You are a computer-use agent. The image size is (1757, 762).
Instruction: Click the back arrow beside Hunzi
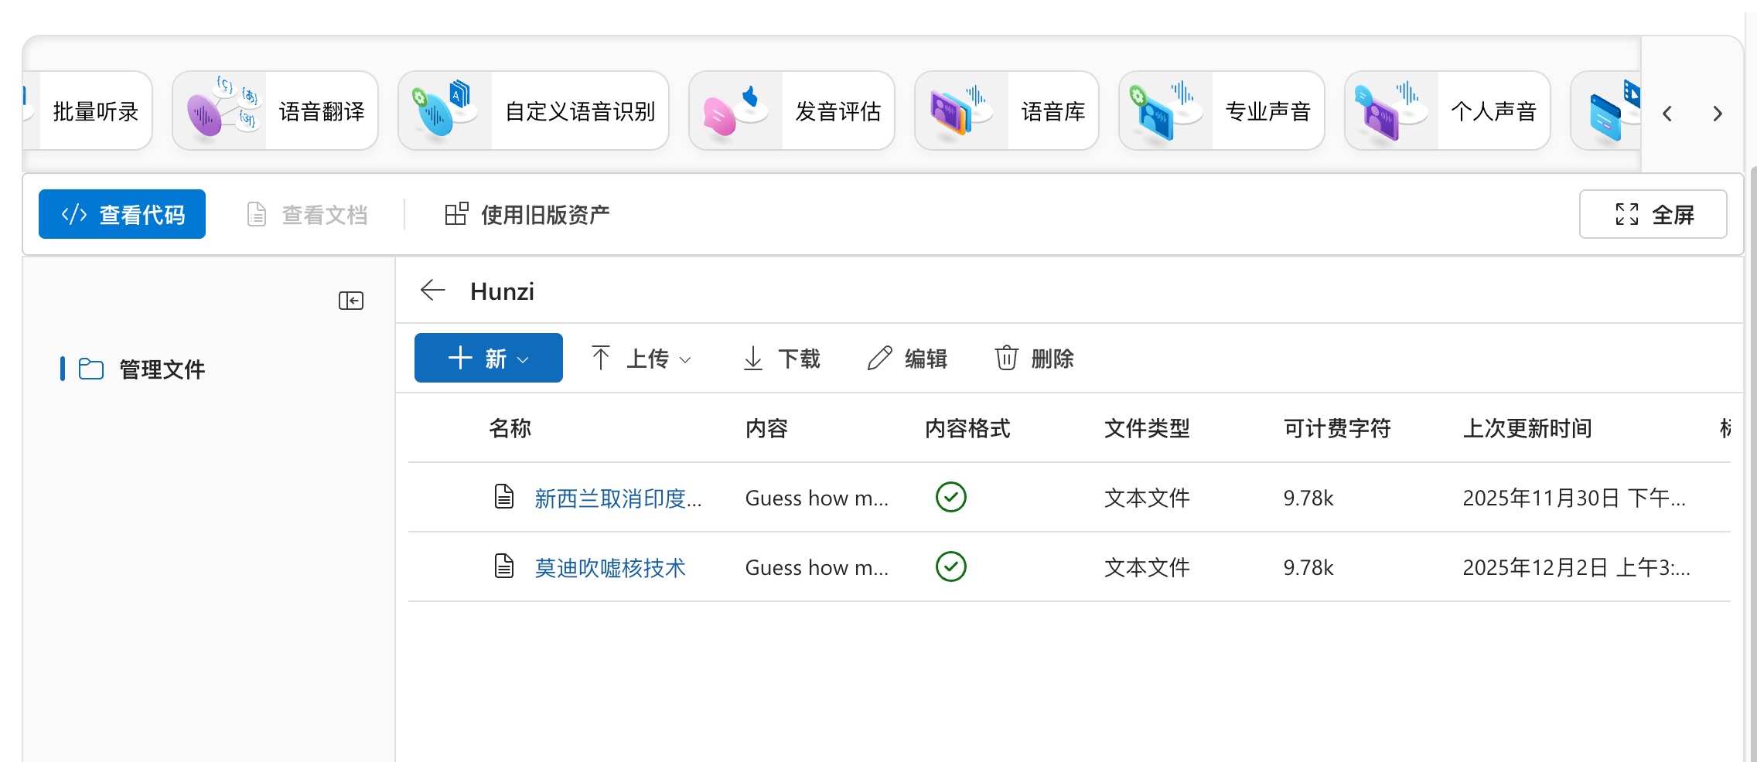pos(432,291)
